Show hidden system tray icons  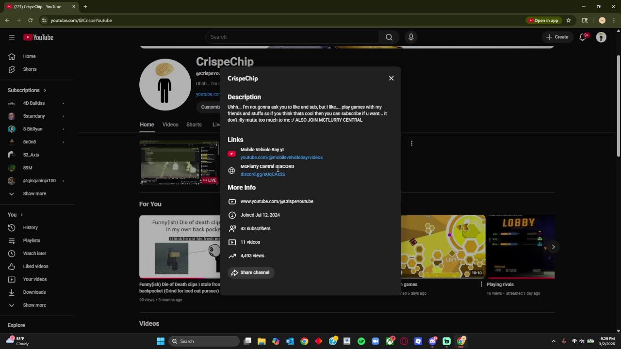tap(554, 341)
